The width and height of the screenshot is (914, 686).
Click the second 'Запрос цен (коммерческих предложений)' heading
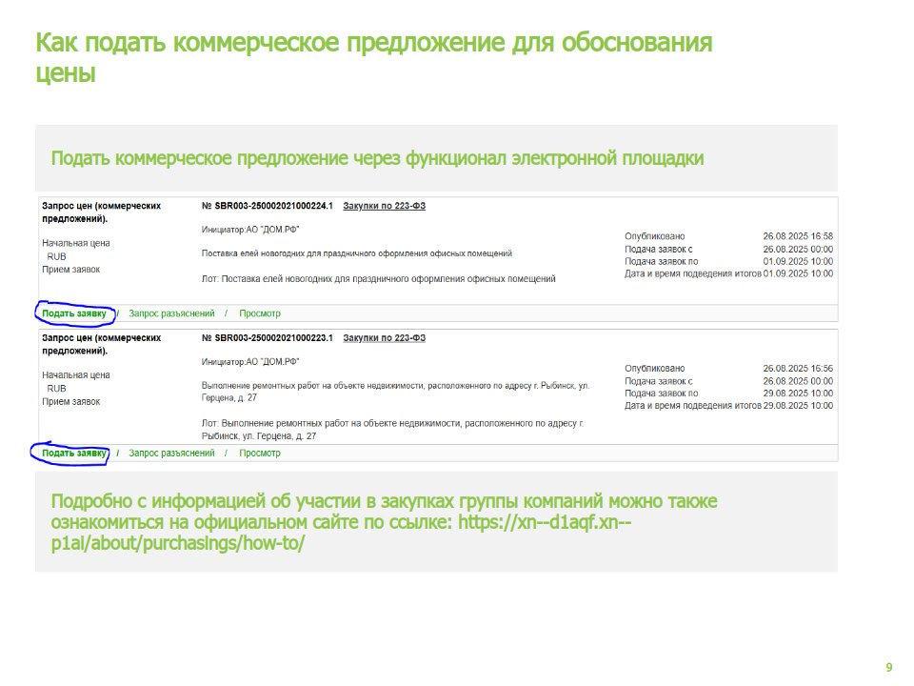click(101, 344)
